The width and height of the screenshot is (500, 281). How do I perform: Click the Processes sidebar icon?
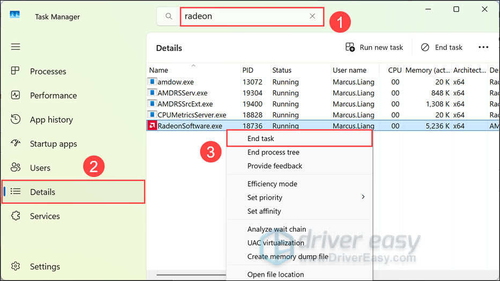click(x=16, y=71)
